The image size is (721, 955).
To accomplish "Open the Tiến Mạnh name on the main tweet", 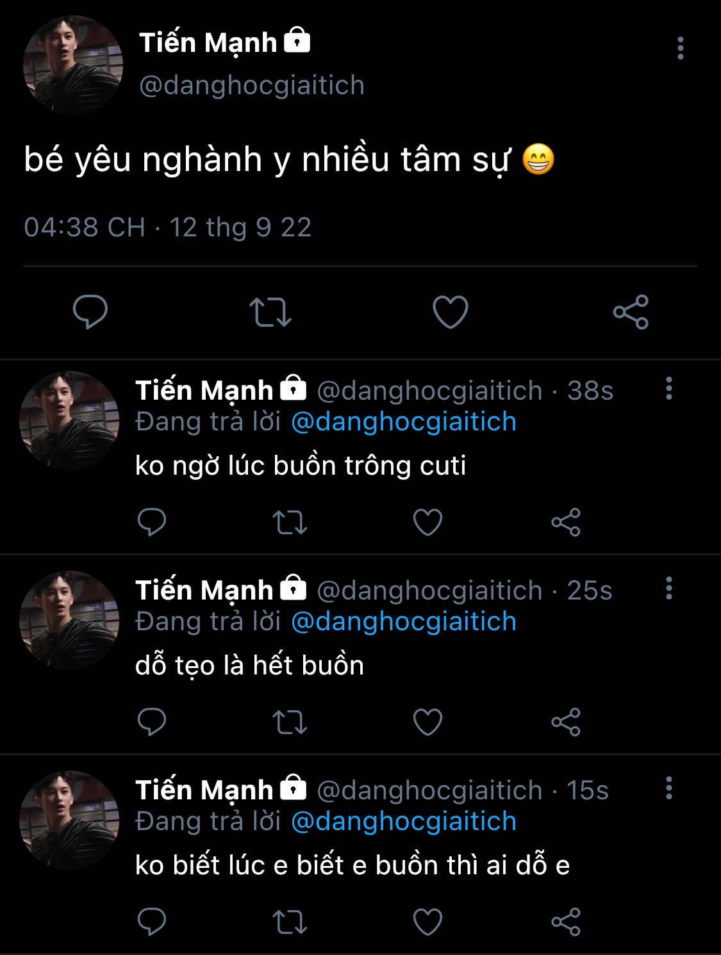I will [208, 43].
